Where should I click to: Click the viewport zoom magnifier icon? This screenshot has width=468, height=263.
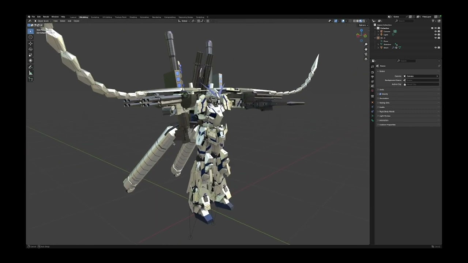366,45
